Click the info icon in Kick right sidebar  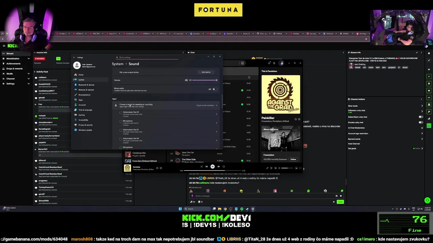click(429, 53)
